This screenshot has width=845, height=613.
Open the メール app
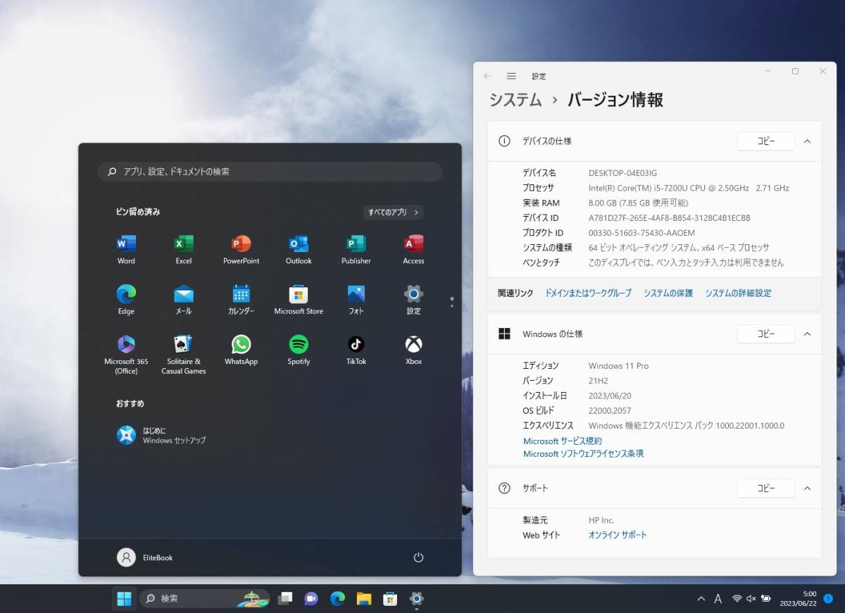(x=184, y=300)
